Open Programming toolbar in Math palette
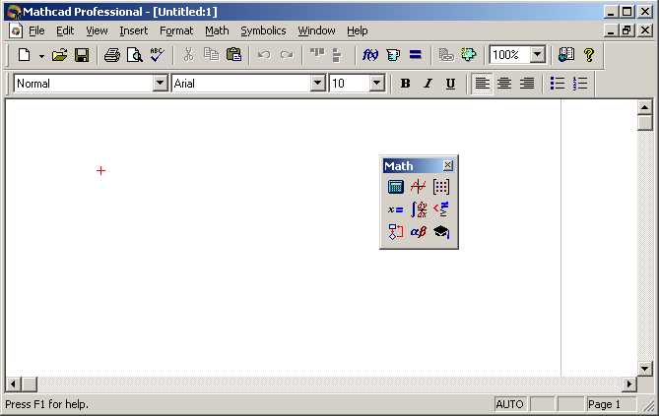Viewport: 659px width, 416px height. tap(395, 232)
